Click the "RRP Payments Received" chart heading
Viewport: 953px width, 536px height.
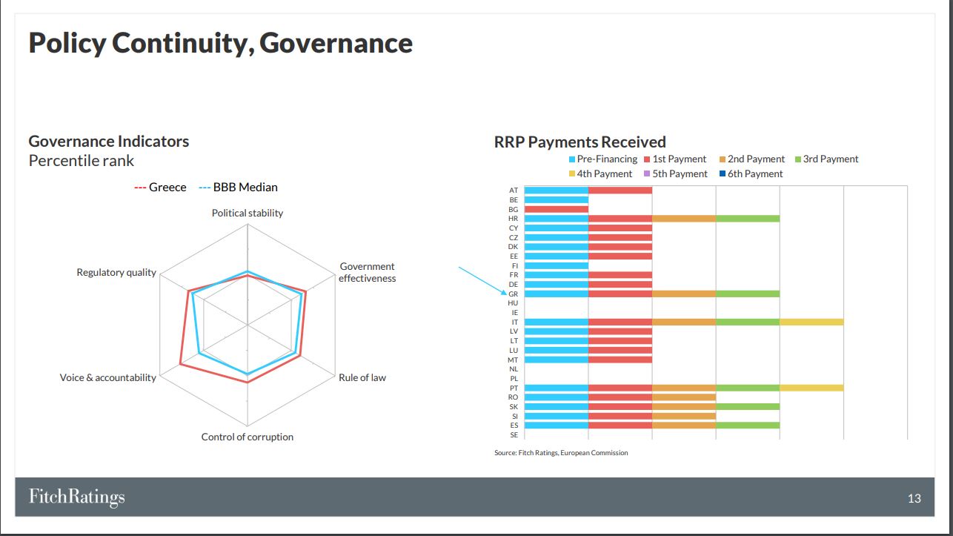point(580,142)
